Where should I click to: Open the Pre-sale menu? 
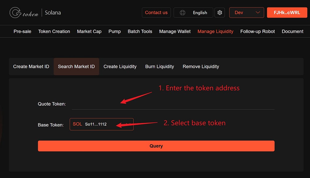[x=22, y=32]
